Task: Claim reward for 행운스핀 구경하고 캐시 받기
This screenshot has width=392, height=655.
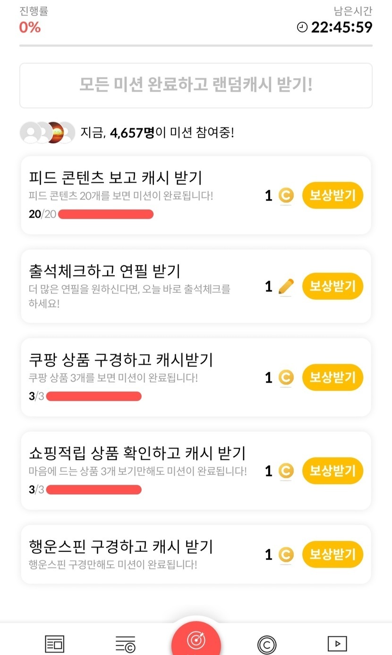Action: [332, 554]
